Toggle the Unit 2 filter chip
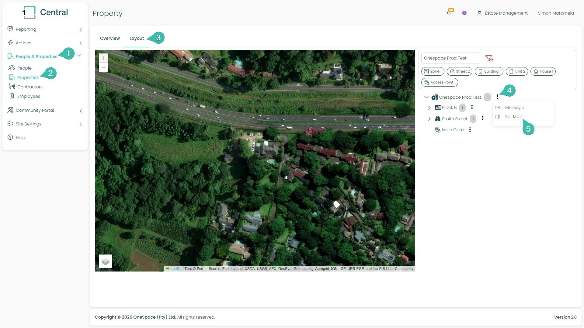This screenshot has width=584, height=328. click(517, 71)
